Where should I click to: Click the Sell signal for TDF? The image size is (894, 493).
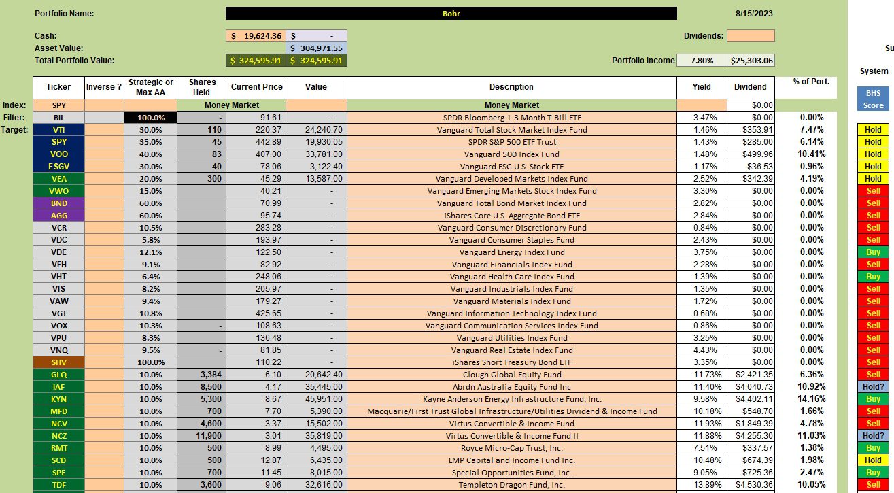pyautogui.click(x=873, y=485)
